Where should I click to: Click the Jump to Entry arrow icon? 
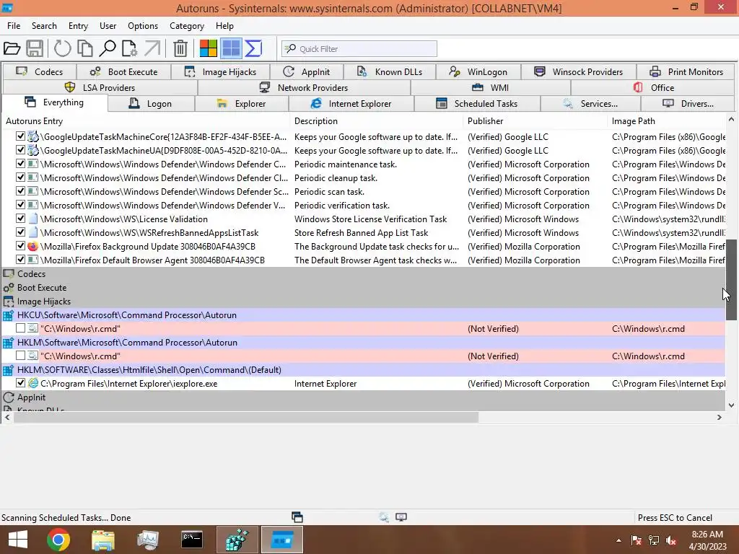[x=152, y=48]
